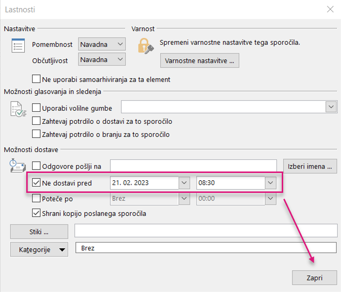This screenshot has width=341, height=292.
Task: Open the 08:30 time dropdown arrow
Action: coord(270,183)
